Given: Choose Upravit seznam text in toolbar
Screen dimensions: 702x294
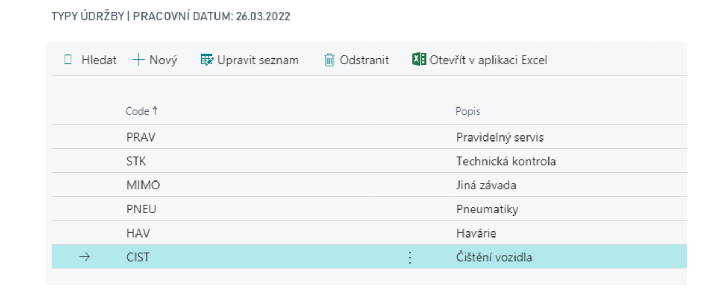Looking at the screenshot, I should click(258, 60).
